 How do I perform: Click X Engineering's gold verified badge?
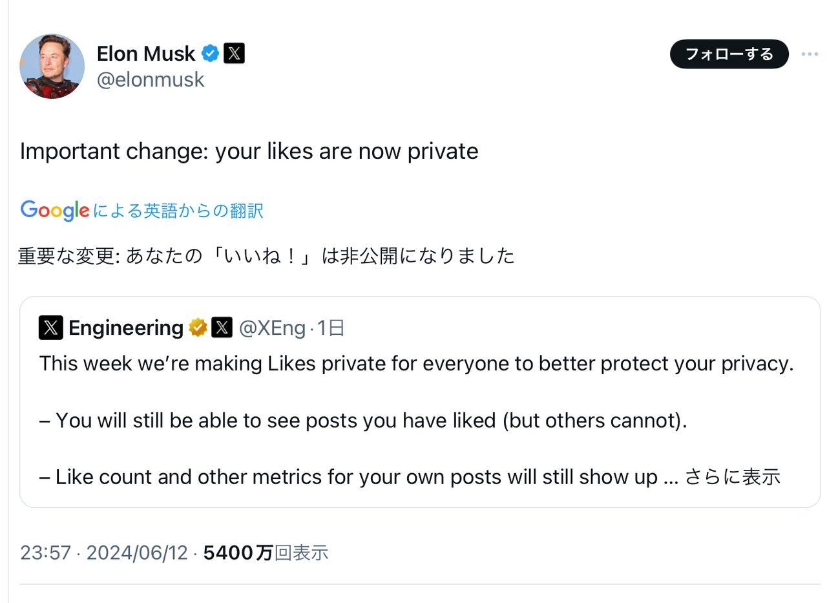point(196,328)
